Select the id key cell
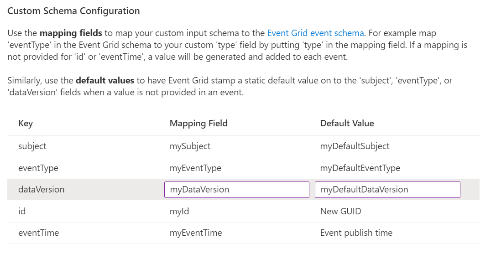This screenshot has height=254, width=496. click(x=22, y=211)
